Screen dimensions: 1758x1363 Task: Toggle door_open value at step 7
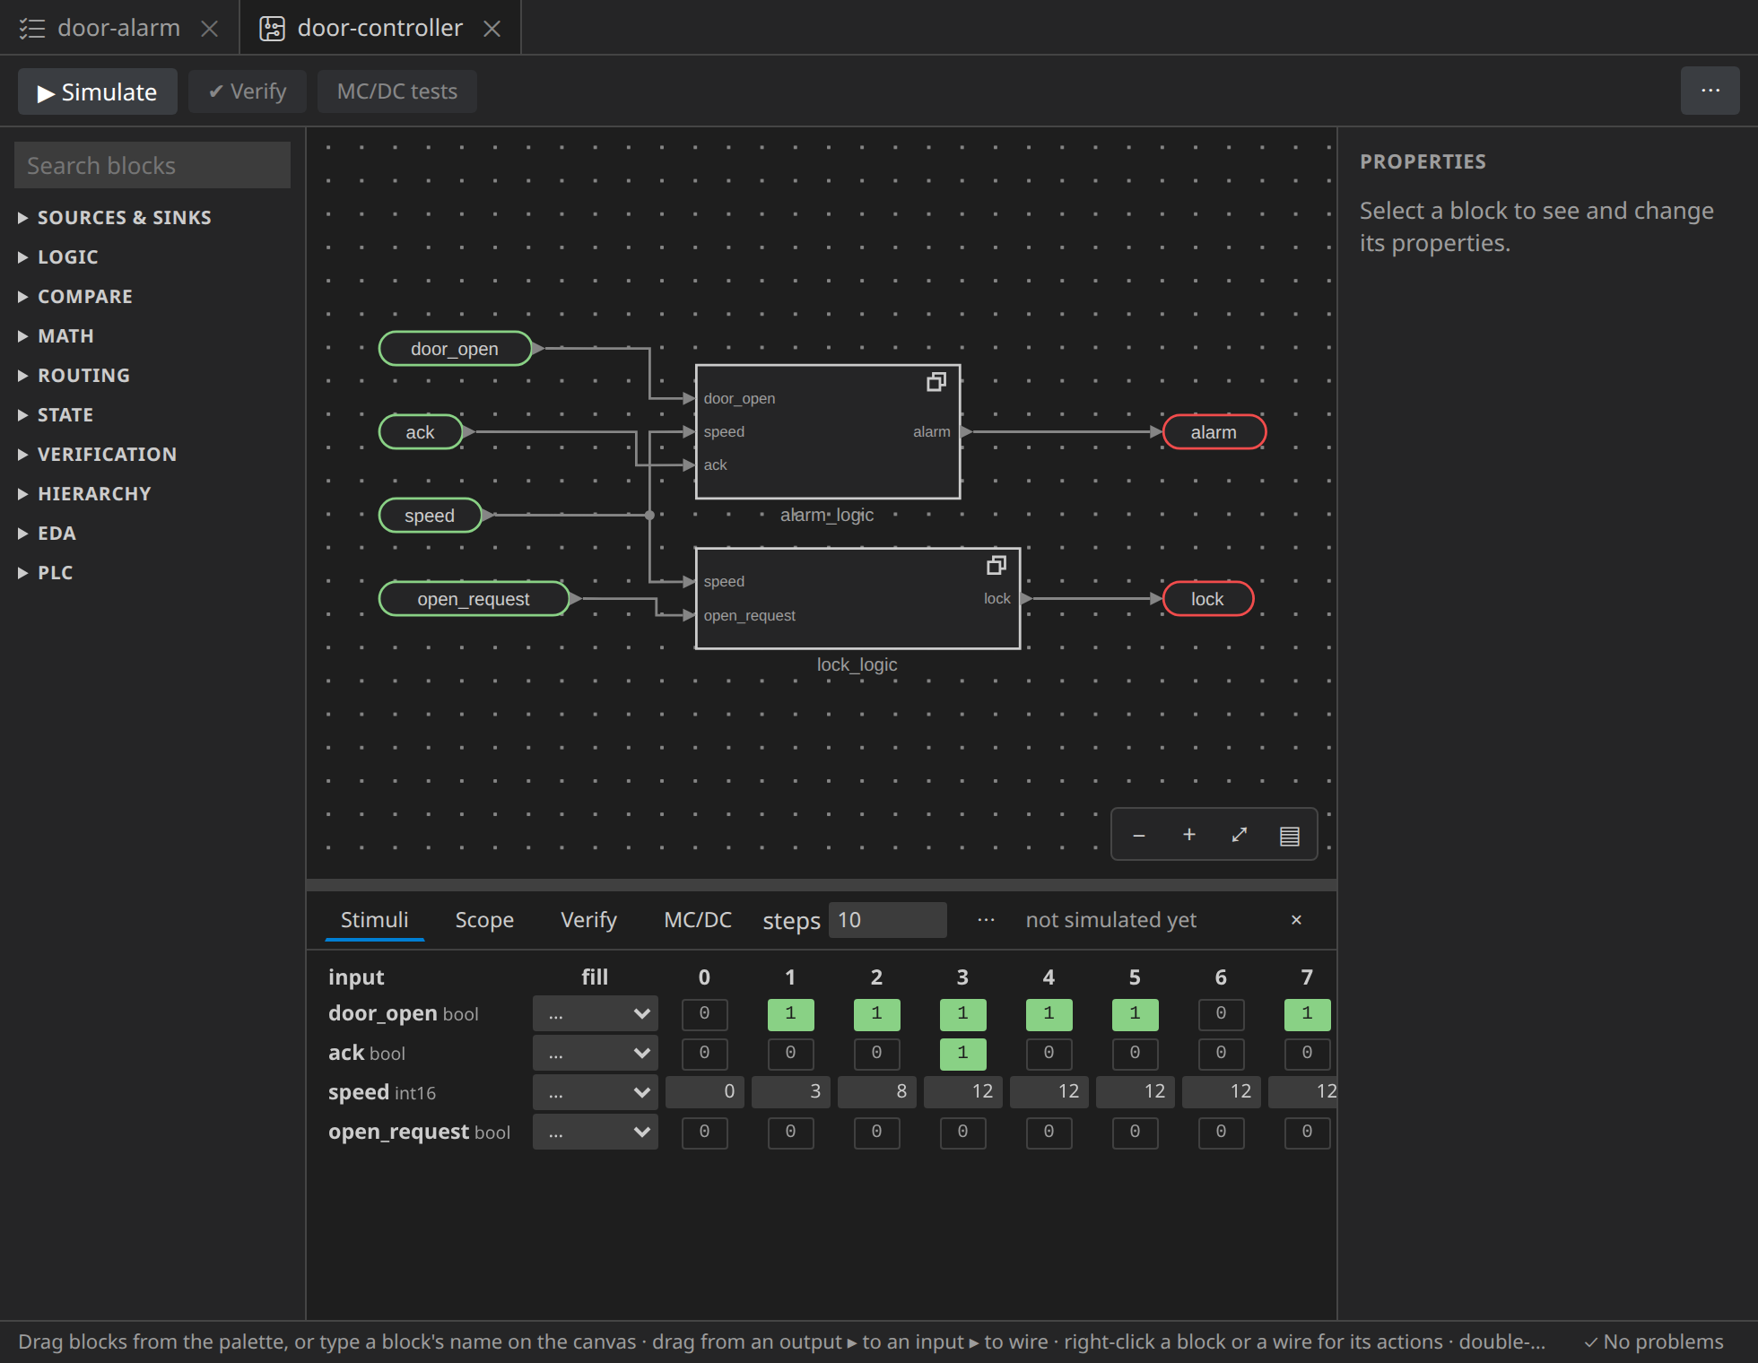pos(1307,1013)
